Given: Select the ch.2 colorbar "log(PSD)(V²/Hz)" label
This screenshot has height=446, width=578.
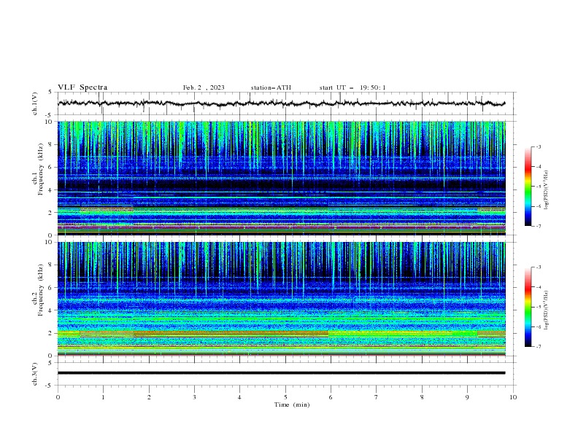Looking at the screenshot, I should click(546, 310).
